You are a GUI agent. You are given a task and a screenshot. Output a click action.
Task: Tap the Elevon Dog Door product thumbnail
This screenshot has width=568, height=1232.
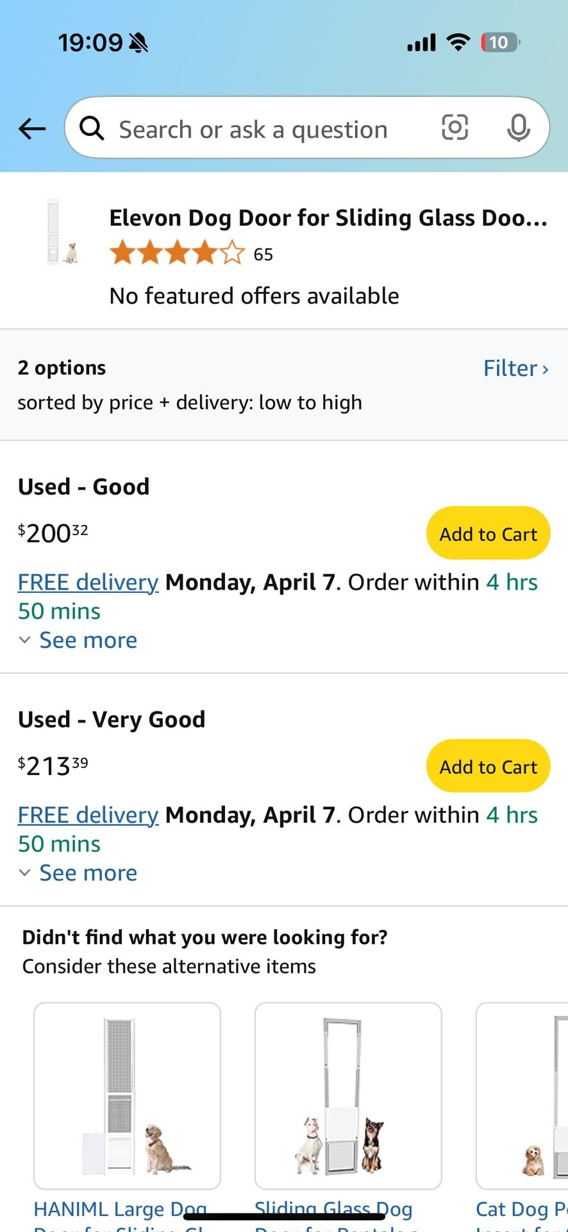coord(63,233)
